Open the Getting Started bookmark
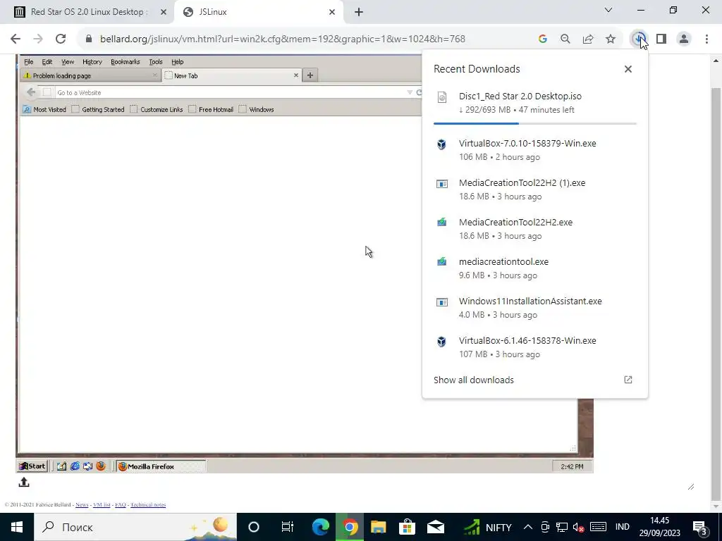This screenshot has width=722, height=541. 98,109
